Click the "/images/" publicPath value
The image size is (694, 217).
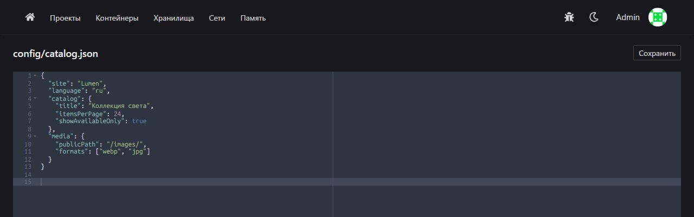tap(125, 144)
